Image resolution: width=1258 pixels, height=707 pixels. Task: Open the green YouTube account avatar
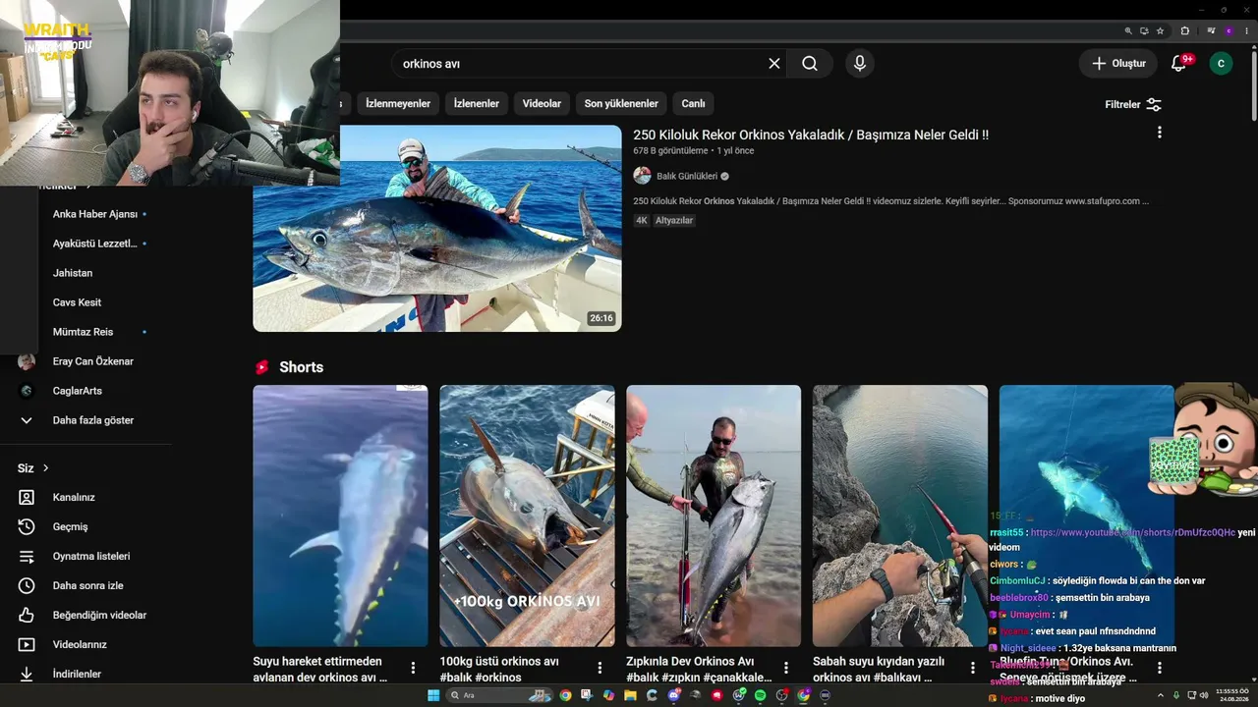coord(1221,64)
